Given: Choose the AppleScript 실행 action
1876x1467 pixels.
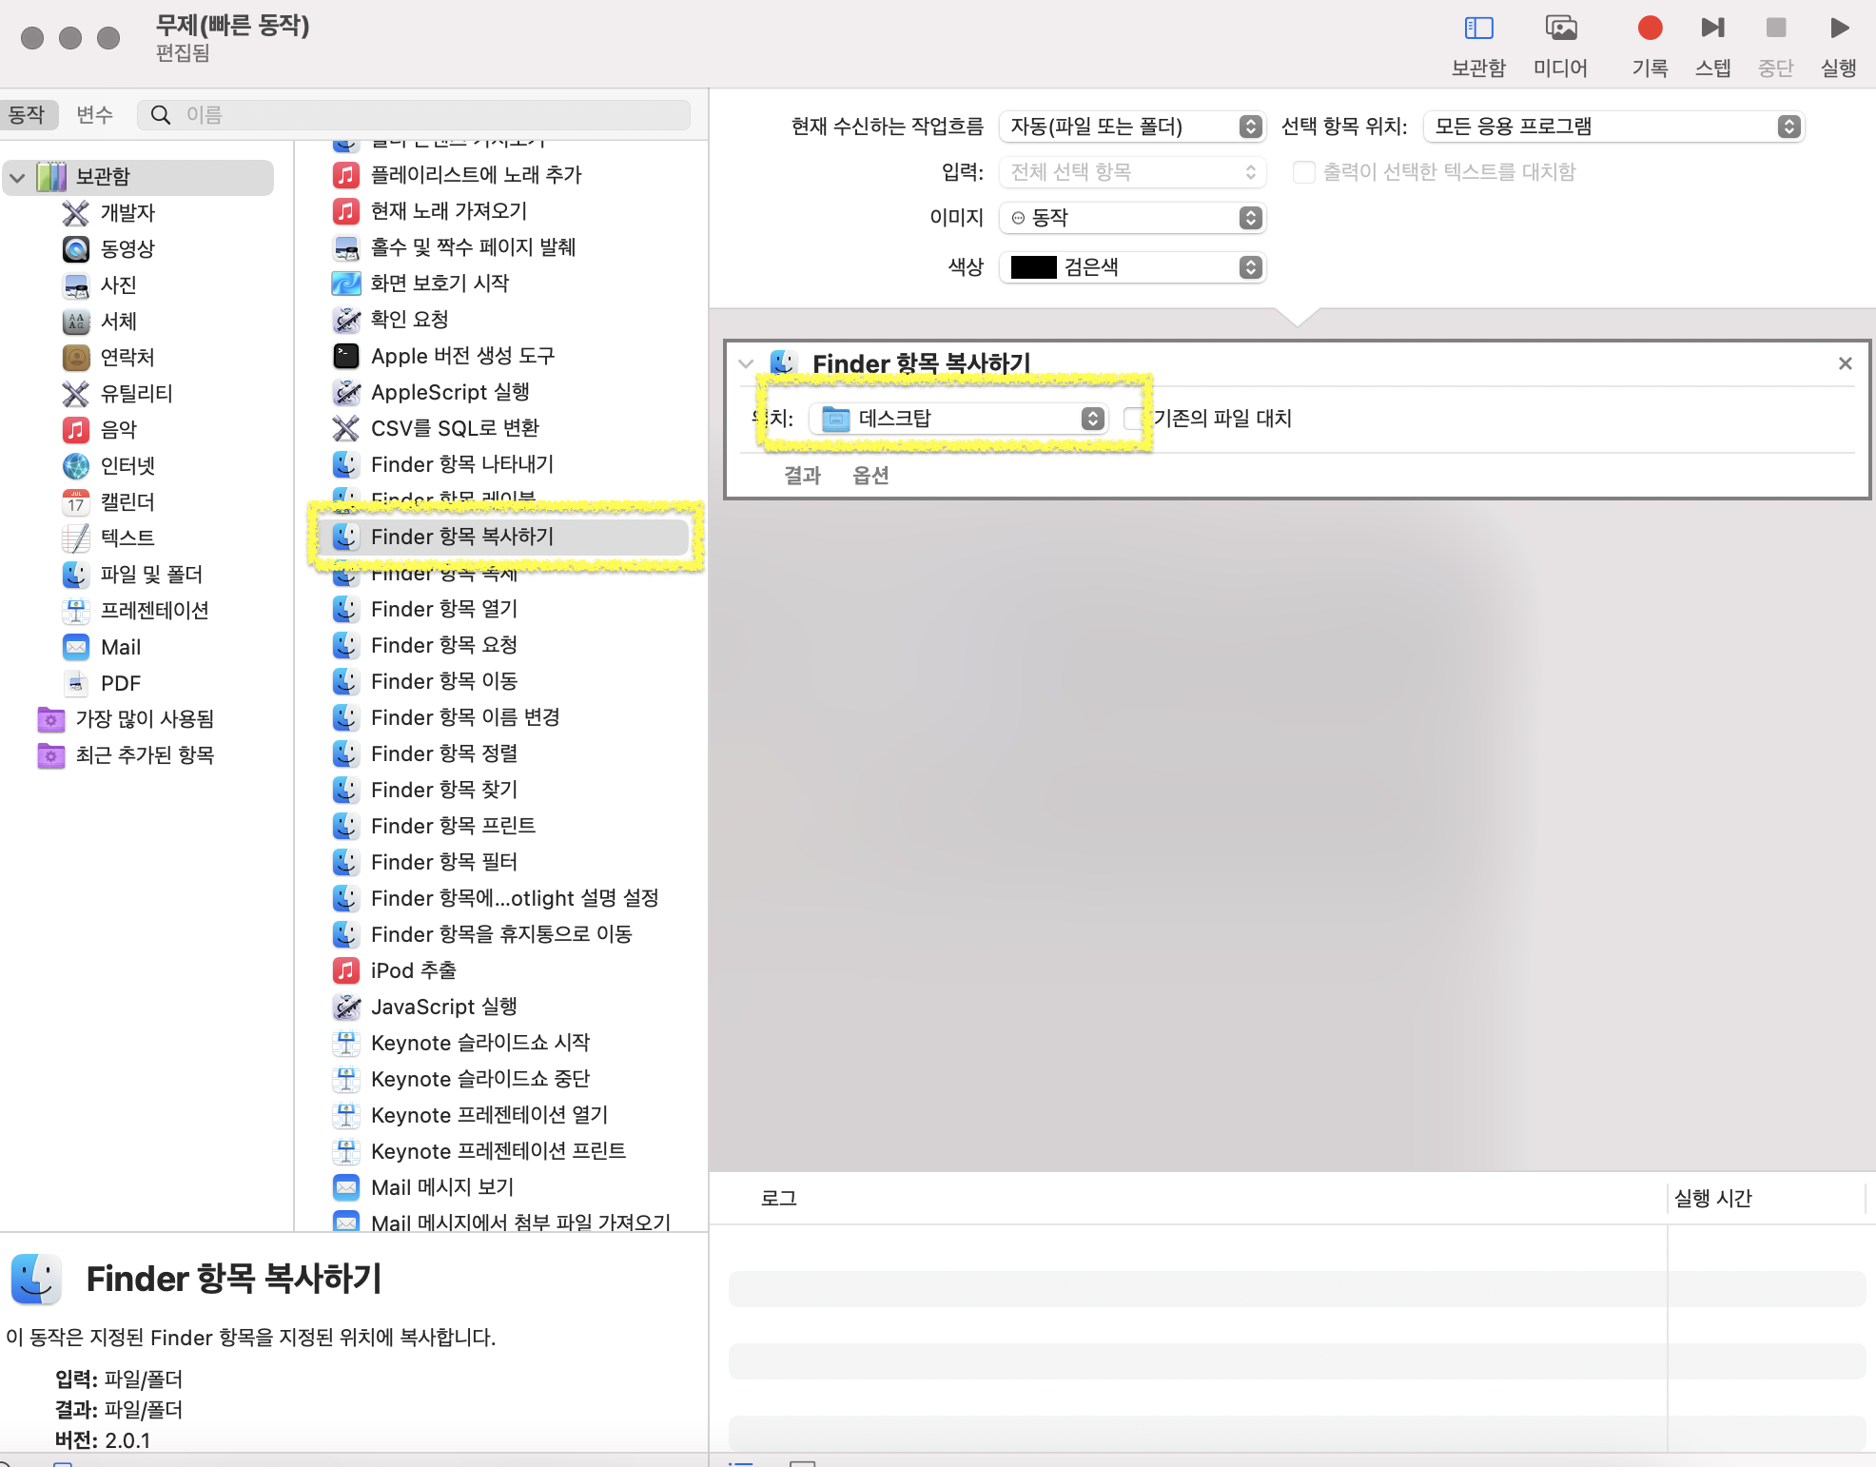Looking at the screenshot, I should [449, 392].
